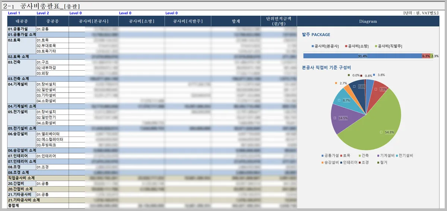Viewport: 447px width, 211px height.
Task: Select the 01.구조 cell
Action: (53, 62)
